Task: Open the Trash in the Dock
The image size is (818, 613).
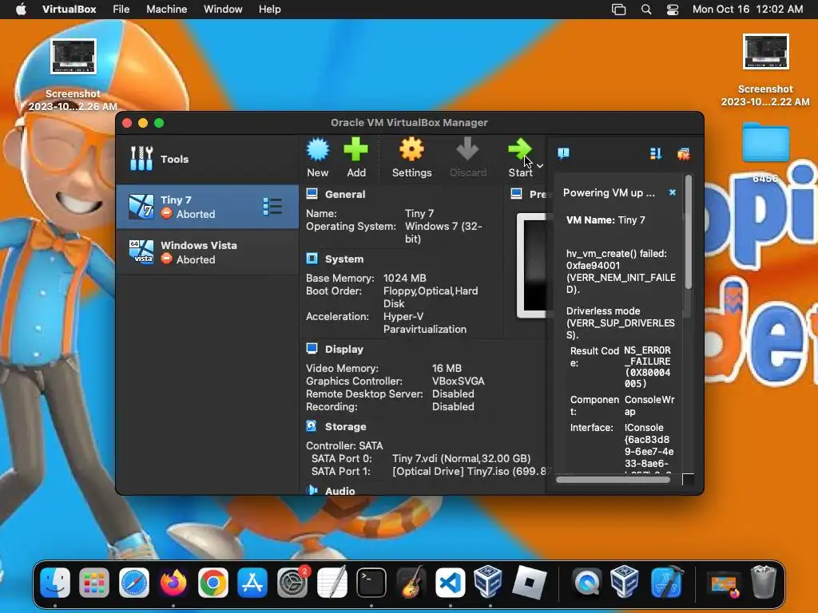Action: click(763, 582)
